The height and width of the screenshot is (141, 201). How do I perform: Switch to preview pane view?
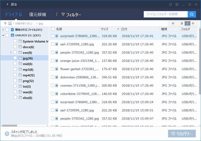(x=193, y=23)
